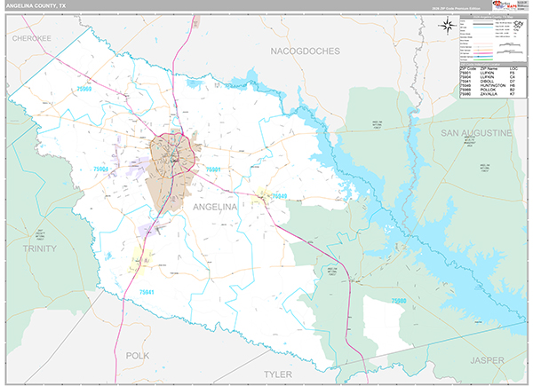
Task: Click the ZIP Code Premium Edition subtitle
Action: (456, 9)
